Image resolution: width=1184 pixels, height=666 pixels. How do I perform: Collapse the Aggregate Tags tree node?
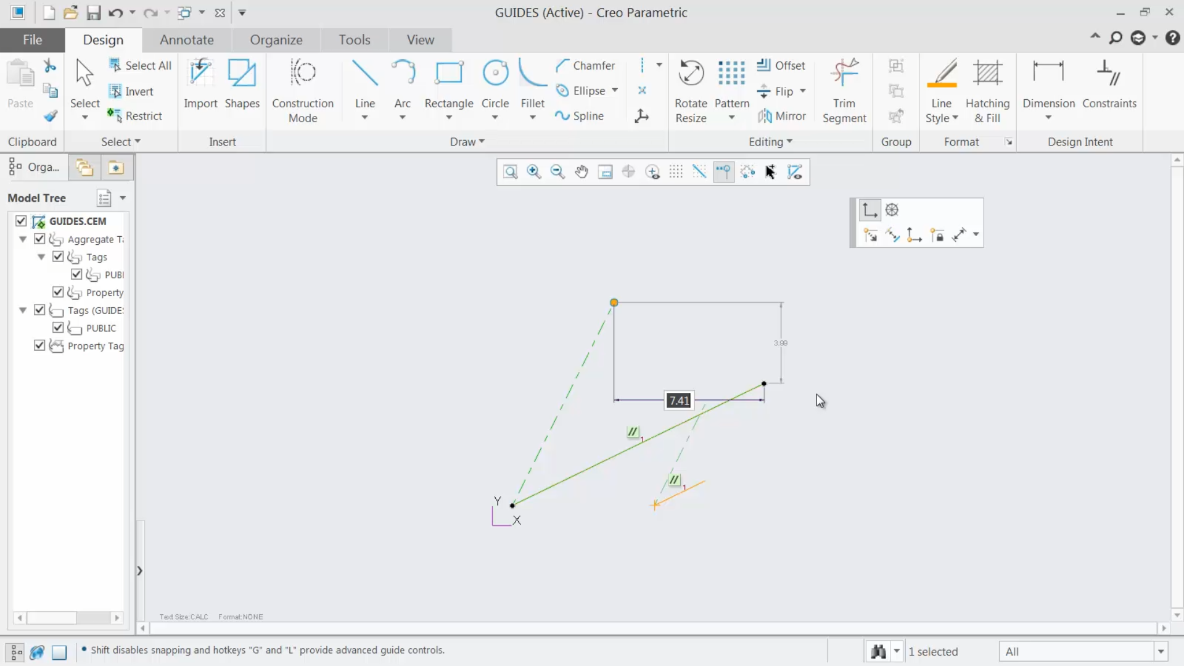[23, 239]
